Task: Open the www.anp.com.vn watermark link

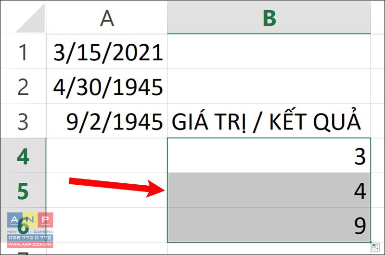Action: click(x=30, y=244)
